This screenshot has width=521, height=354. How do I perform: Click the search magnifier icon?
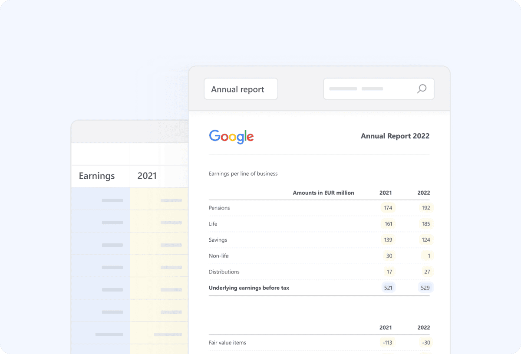[x=421, y=88]
